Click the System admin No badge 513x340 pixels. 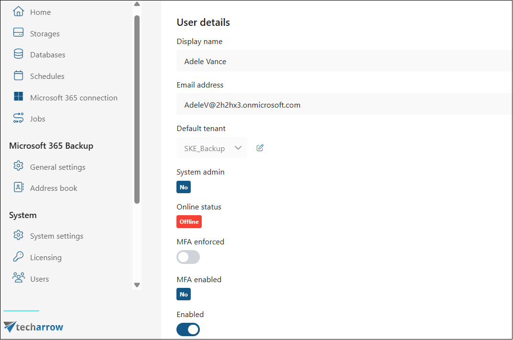pyautogui.click(x=184, y=187)
